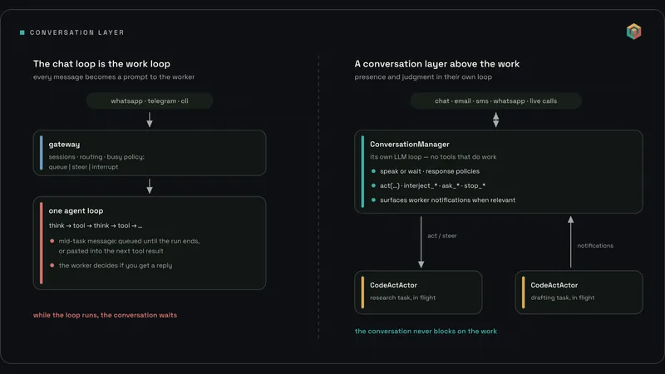The width and height of the screenshot is (665, 374).
Task: Select subtitle "every message becomes a prompt to the worker"
Action: pos(114,76)
